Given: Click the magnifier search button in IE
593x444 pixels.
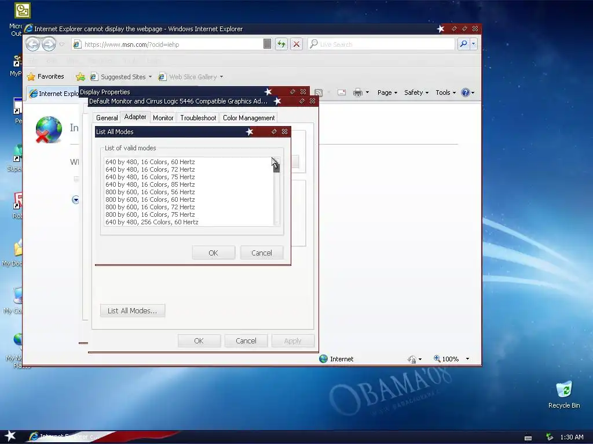Looking at the screenshot, I should (x=463, y=44).
